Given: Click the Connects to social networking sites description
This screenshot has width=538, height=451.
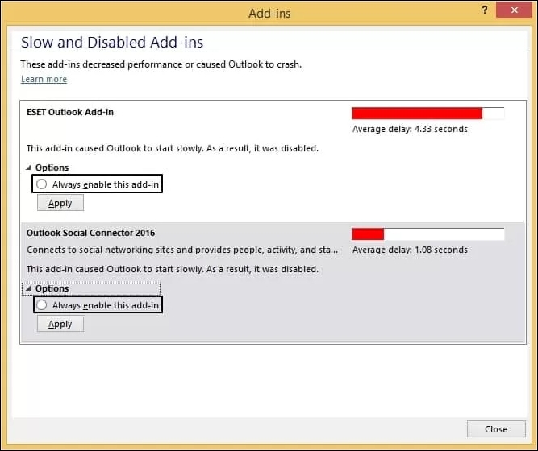Looking at the screenshot, I should point(182,250).
